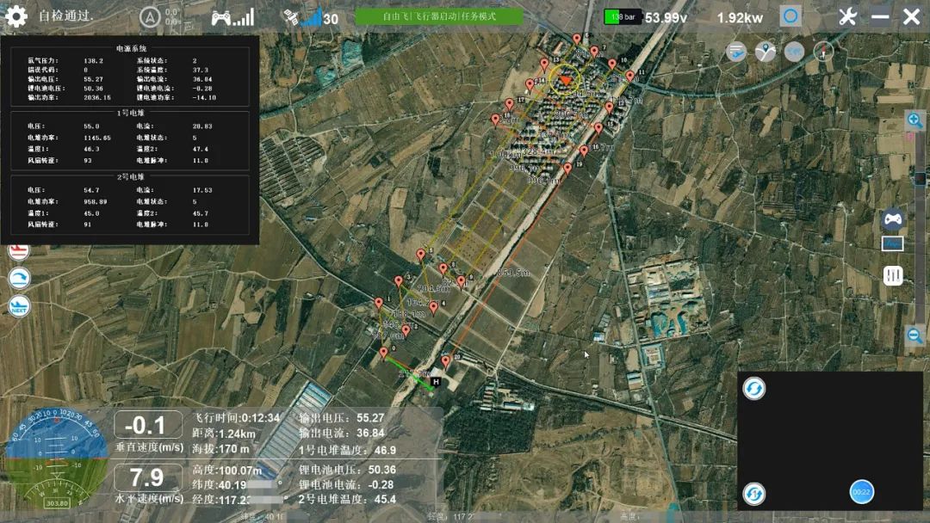Viewport: 930px width, 523px height.
Task: Click the return-flight arrow icon on left
Action: [x=18, y=278]
